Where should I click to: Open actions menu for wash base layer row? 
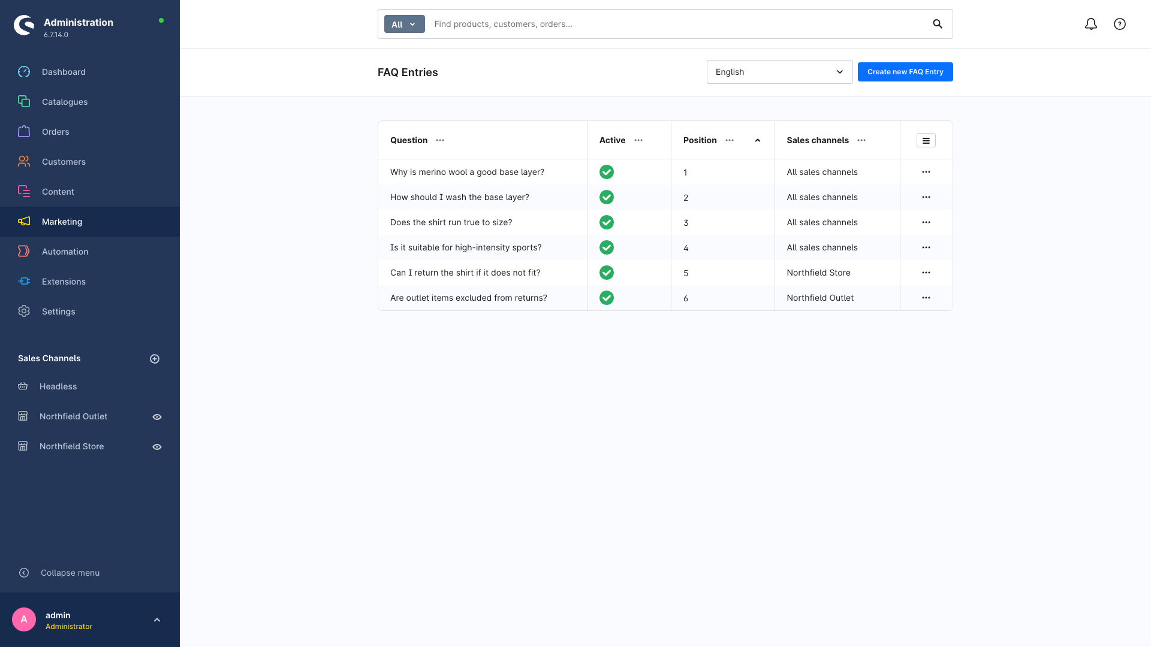[x=926, y=197]
